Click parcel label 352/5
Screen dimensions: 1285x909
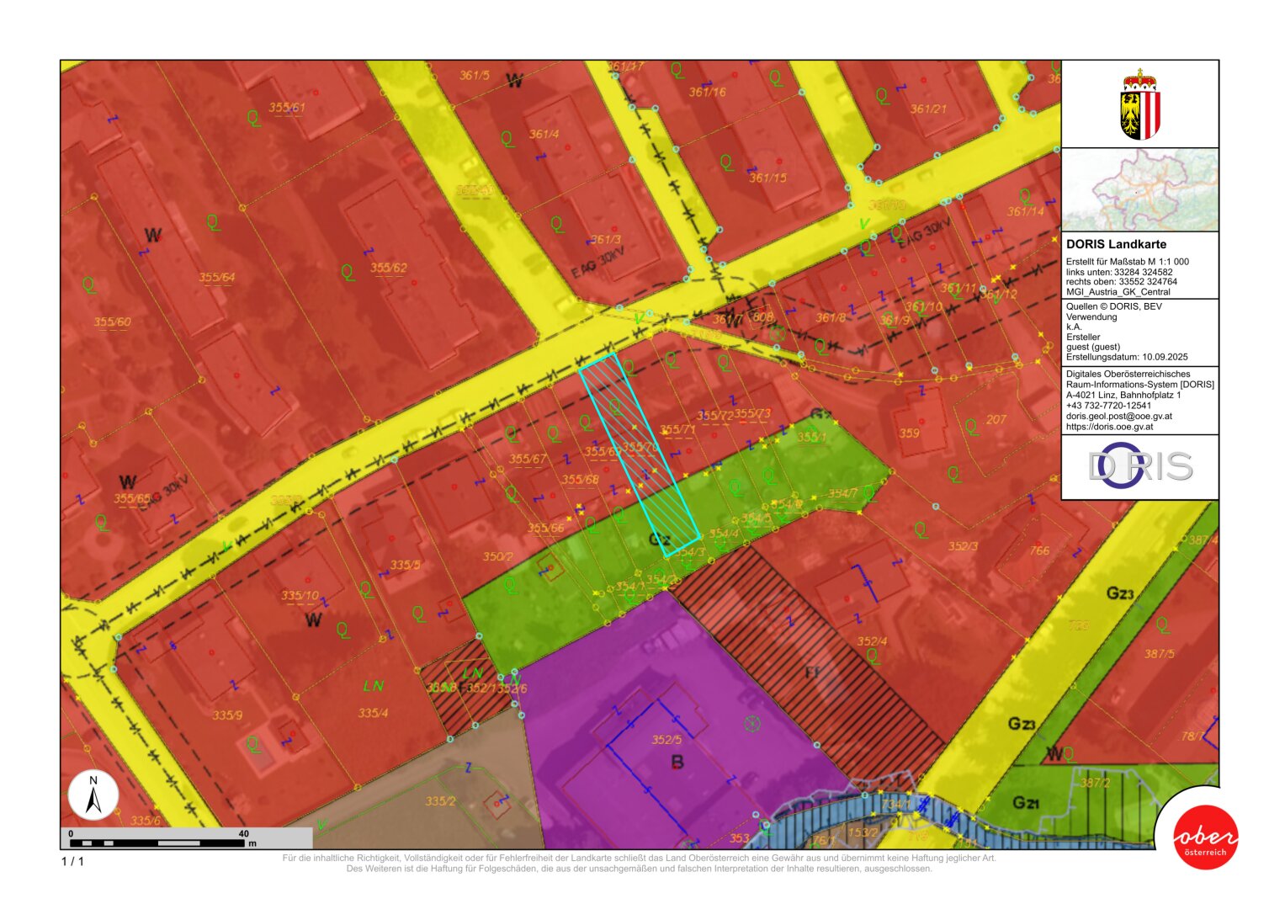666,740
